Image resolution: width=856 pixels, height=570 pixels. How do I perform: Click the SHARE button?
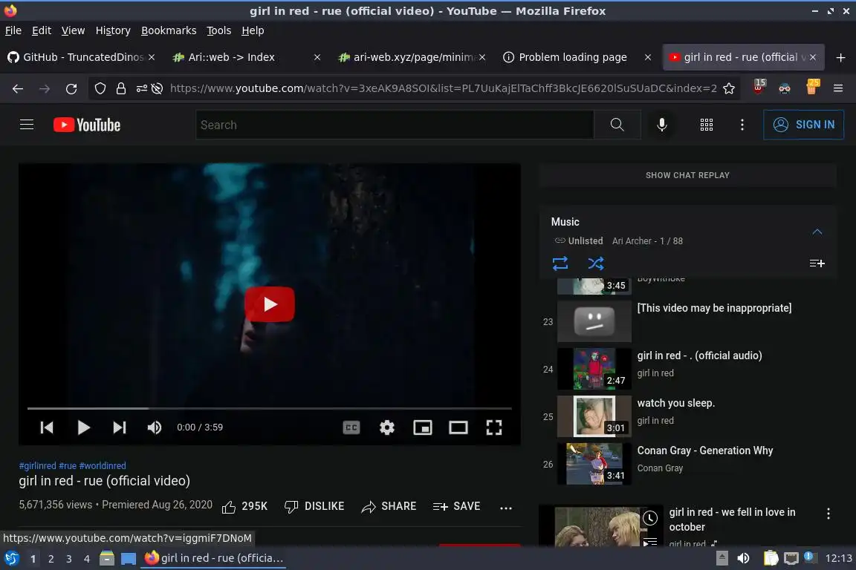[x=389, y=507]
